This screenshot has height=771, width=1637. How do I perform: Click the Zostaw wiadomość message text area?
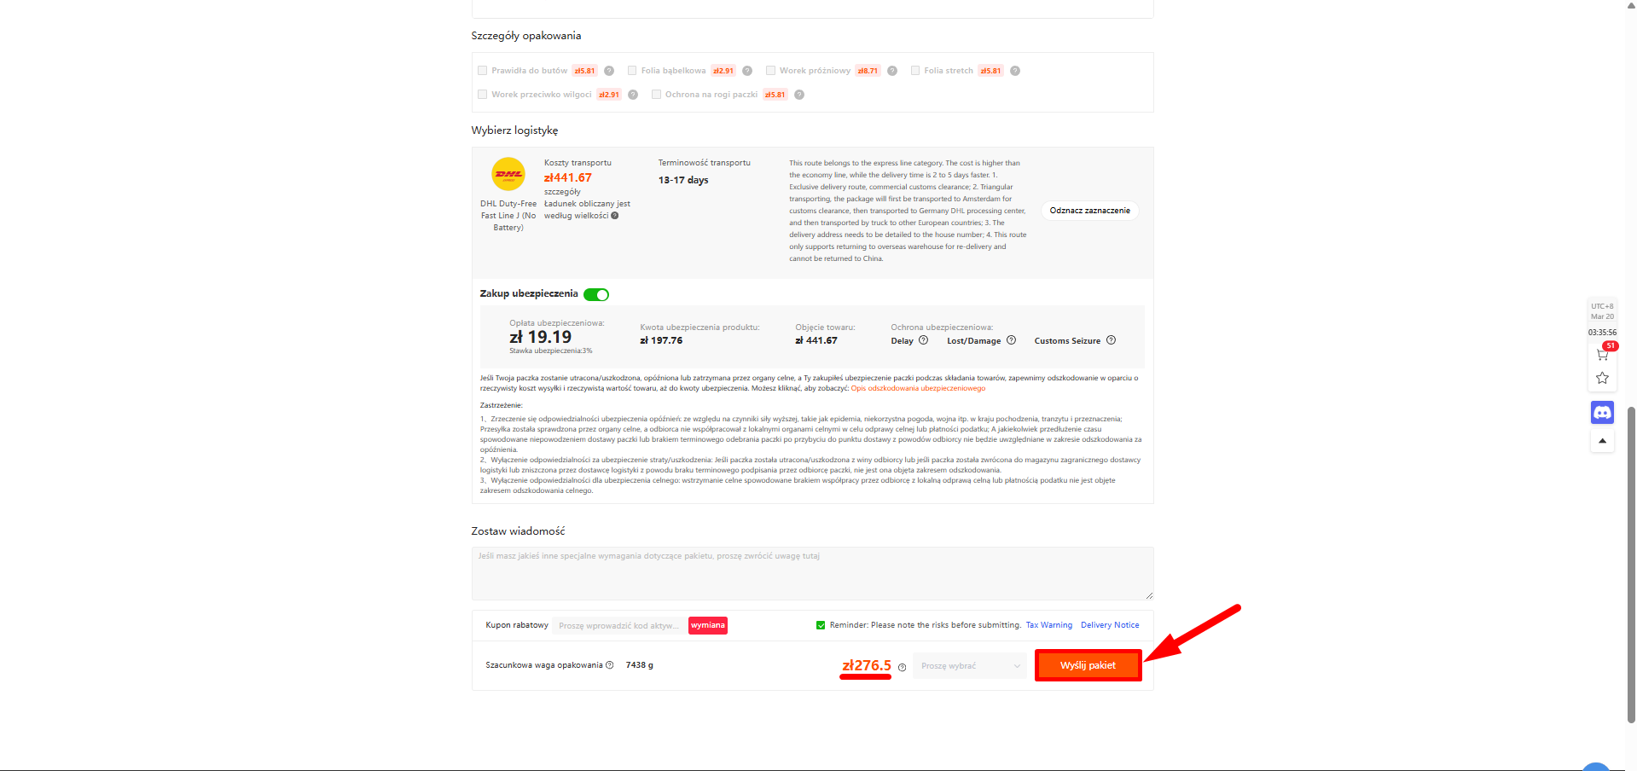(811, 573)
